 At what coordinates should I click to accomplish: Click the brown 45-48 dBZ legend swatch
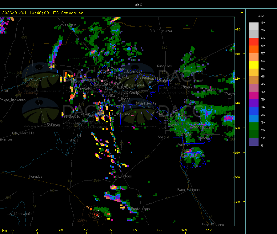pyautogui.click(x=254, y=80)
